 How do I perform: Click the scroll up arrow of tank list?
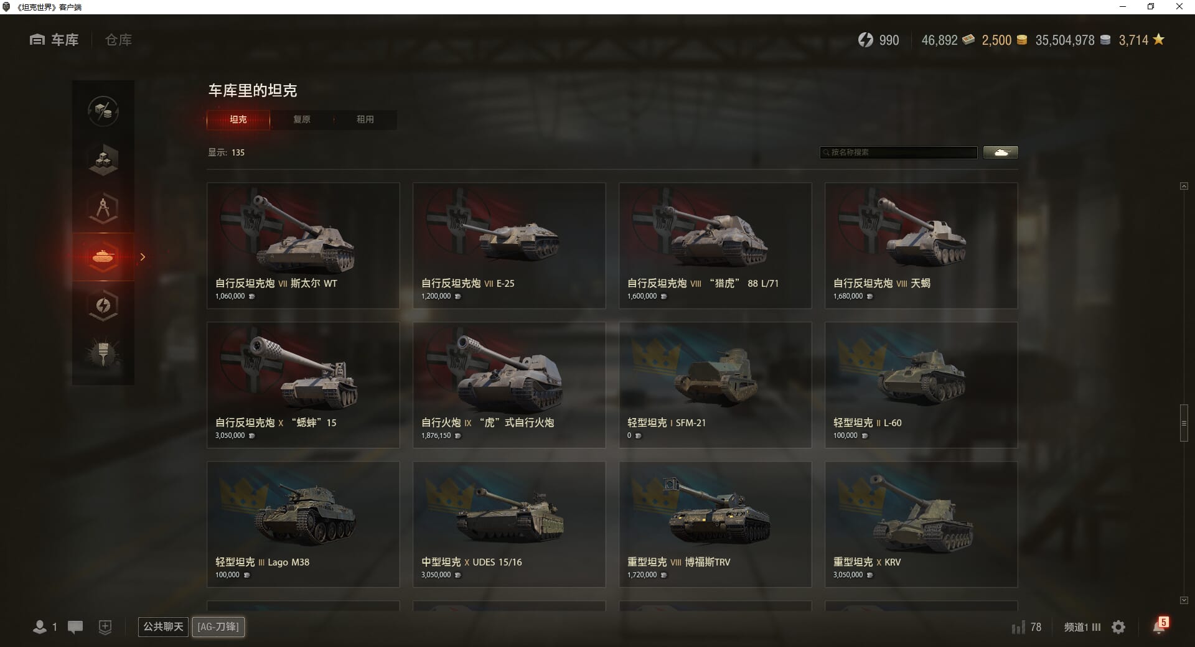(x=1184, y=186)
